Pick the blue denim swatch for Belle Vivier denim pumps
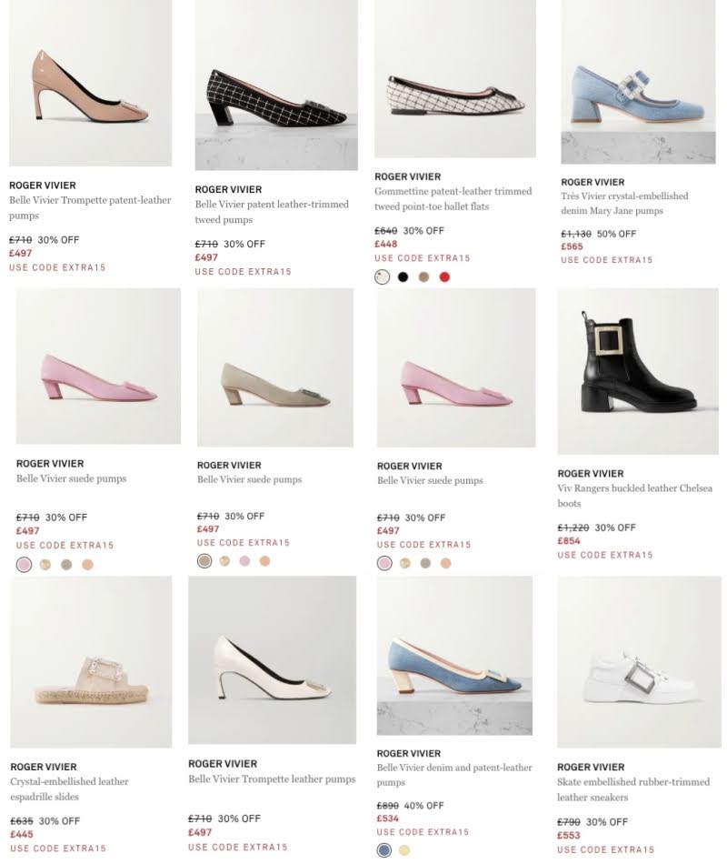Screen dimensions: 727x864 384,850
